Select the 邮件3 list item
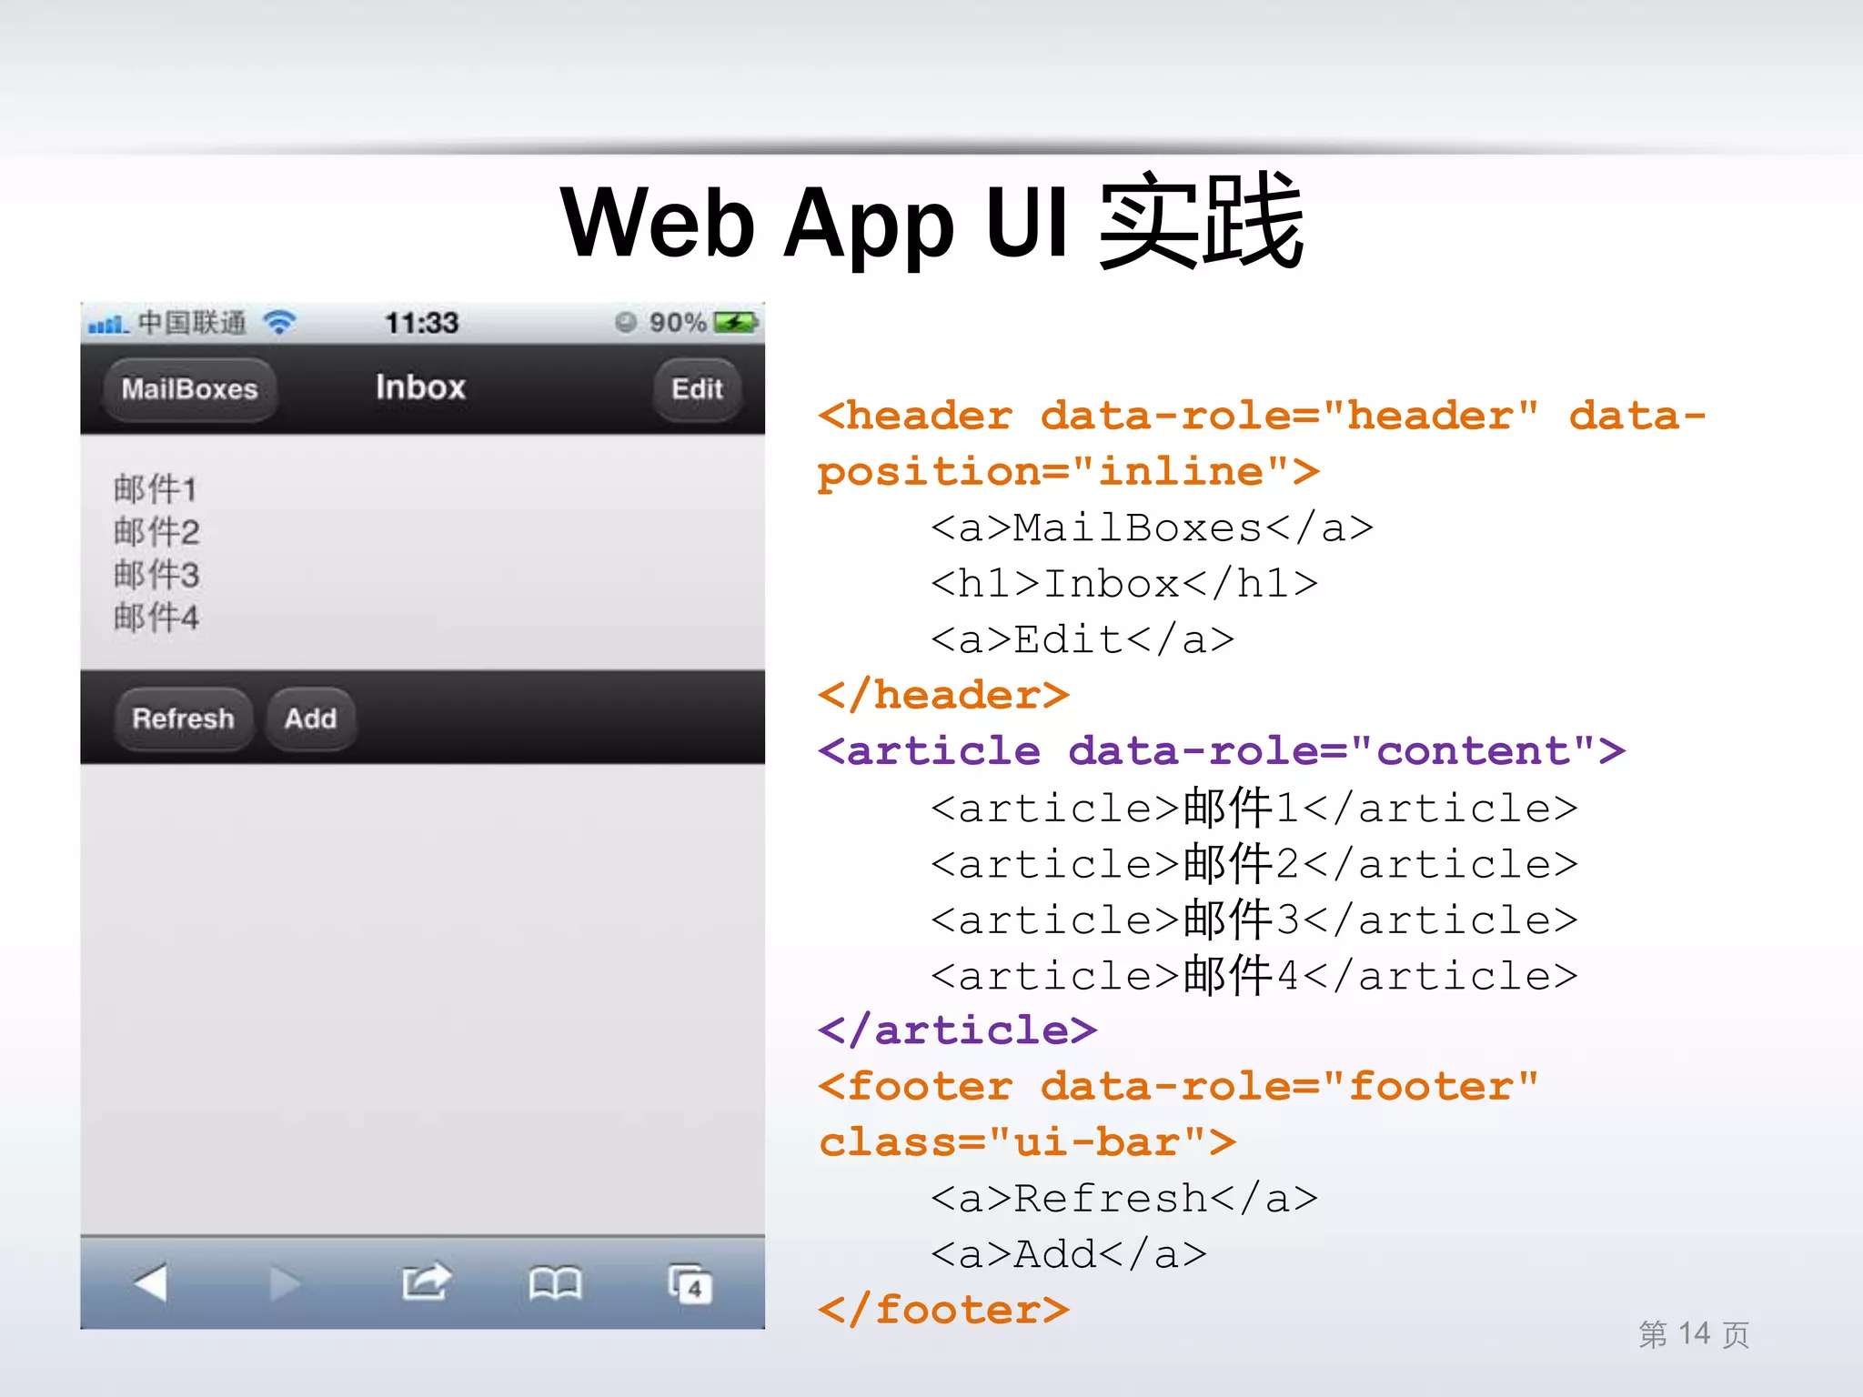The height and width of the screenshot is (1397, 1863). (156, 575)
